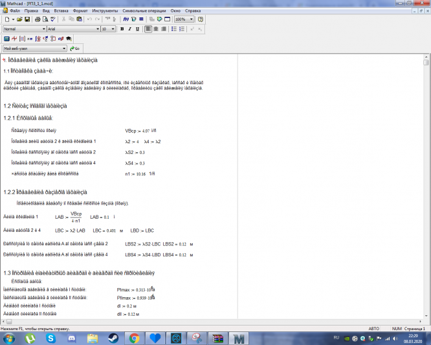Click the Insert Hyperlink icon
The image size is (431, 345).
click(151, 19)
